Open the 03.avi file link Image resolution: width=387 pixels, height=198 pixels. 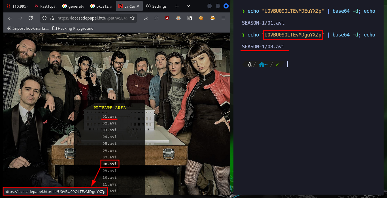(109, 130)
